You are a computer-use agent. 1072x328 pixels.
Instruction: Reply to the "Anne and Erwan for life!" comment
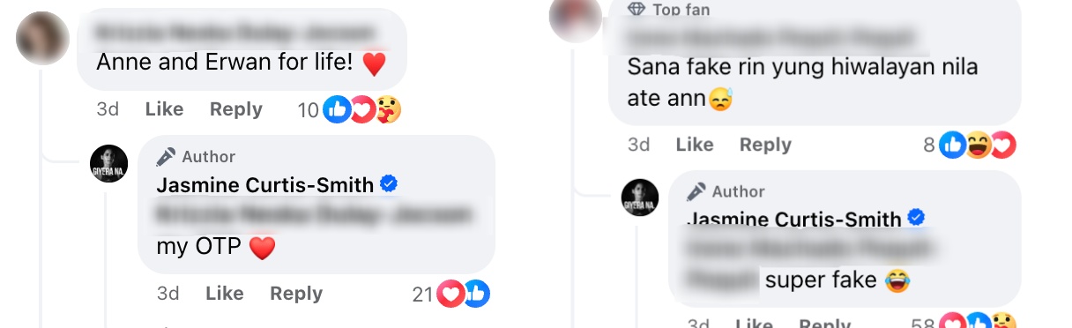coord(236,109)
